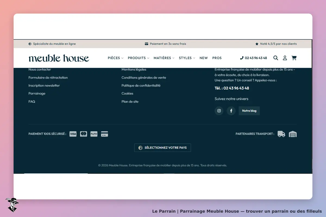The width and height of the screenshot is (326, 217).
Task: Click the card icon beside Paiement en 3x
Action: click(x=146, y=44)
